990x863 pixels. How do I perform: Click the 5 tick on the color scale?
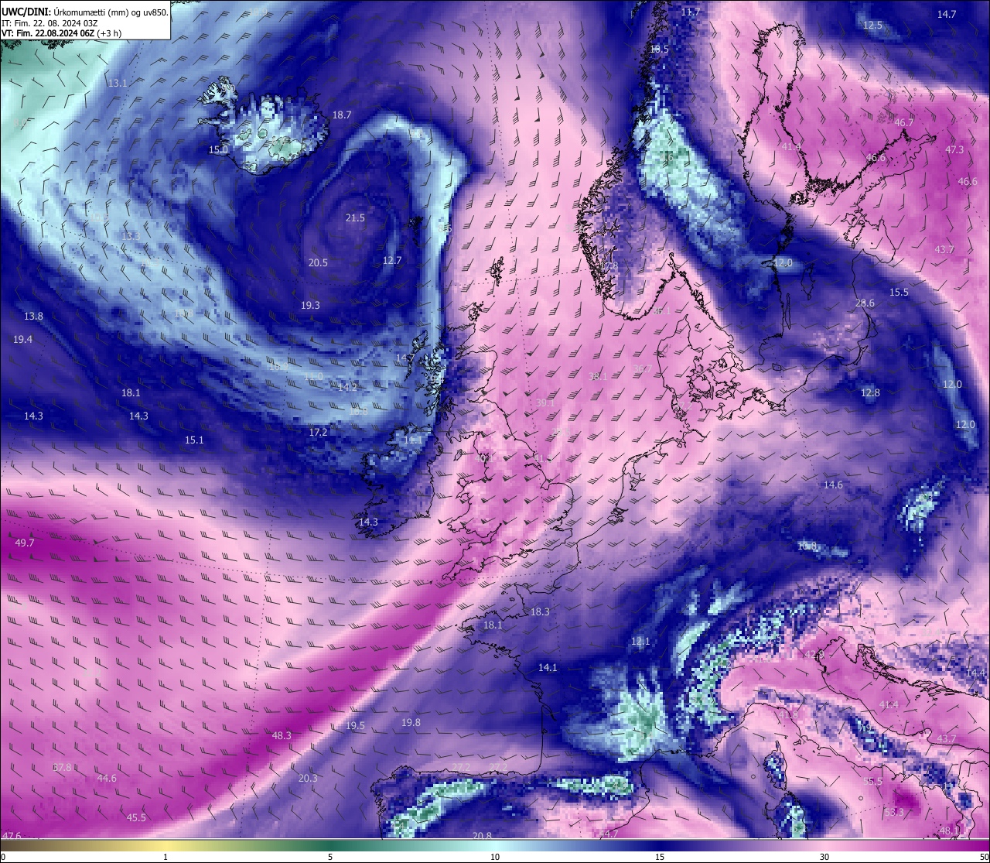(330, 857)
